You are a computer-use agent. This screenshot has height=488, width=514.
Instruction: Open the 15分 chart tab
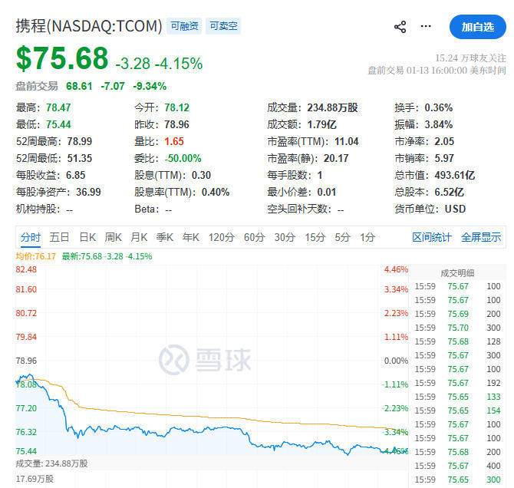(315, 237)
